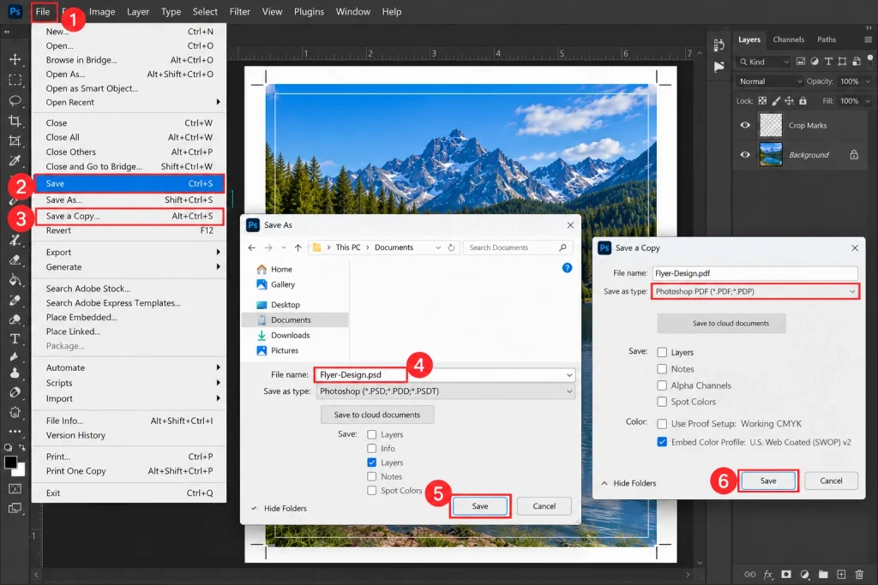878x585 pixels.
Task: Open the Filter menu
Action: (x=240, y=12)
